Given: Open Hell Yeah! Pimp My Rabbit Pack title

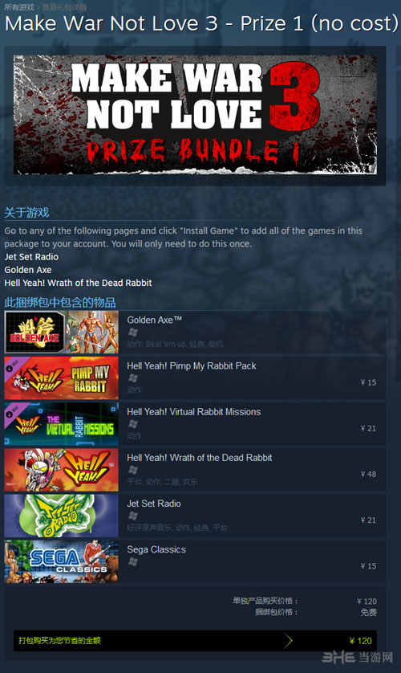Looking at the screenshot, I should (x=191, y=365).
